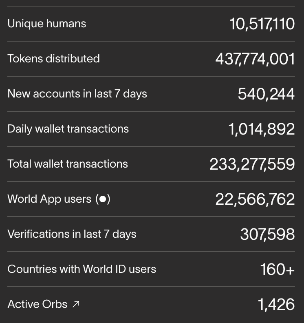The image size is (304, 323).
Task: Click the verifications count 307,598
Action: [267, 234]
